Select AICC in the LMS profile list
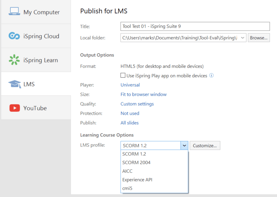 127,171
